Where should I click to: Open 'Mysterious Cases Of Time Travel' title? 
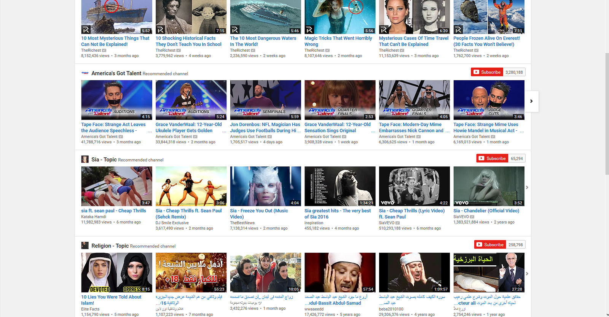pos(414,41)
